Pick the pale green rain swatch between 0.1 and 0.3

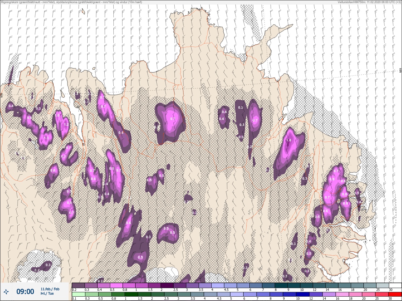tap(78, 294)
